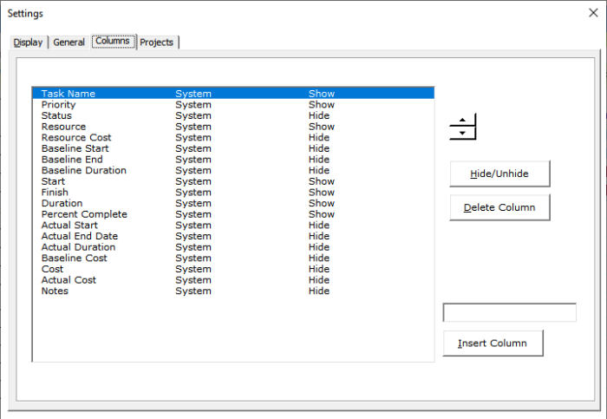Focus the new column name text field
Viewport: 607px width, 419px height.
[x=509, y=312]
